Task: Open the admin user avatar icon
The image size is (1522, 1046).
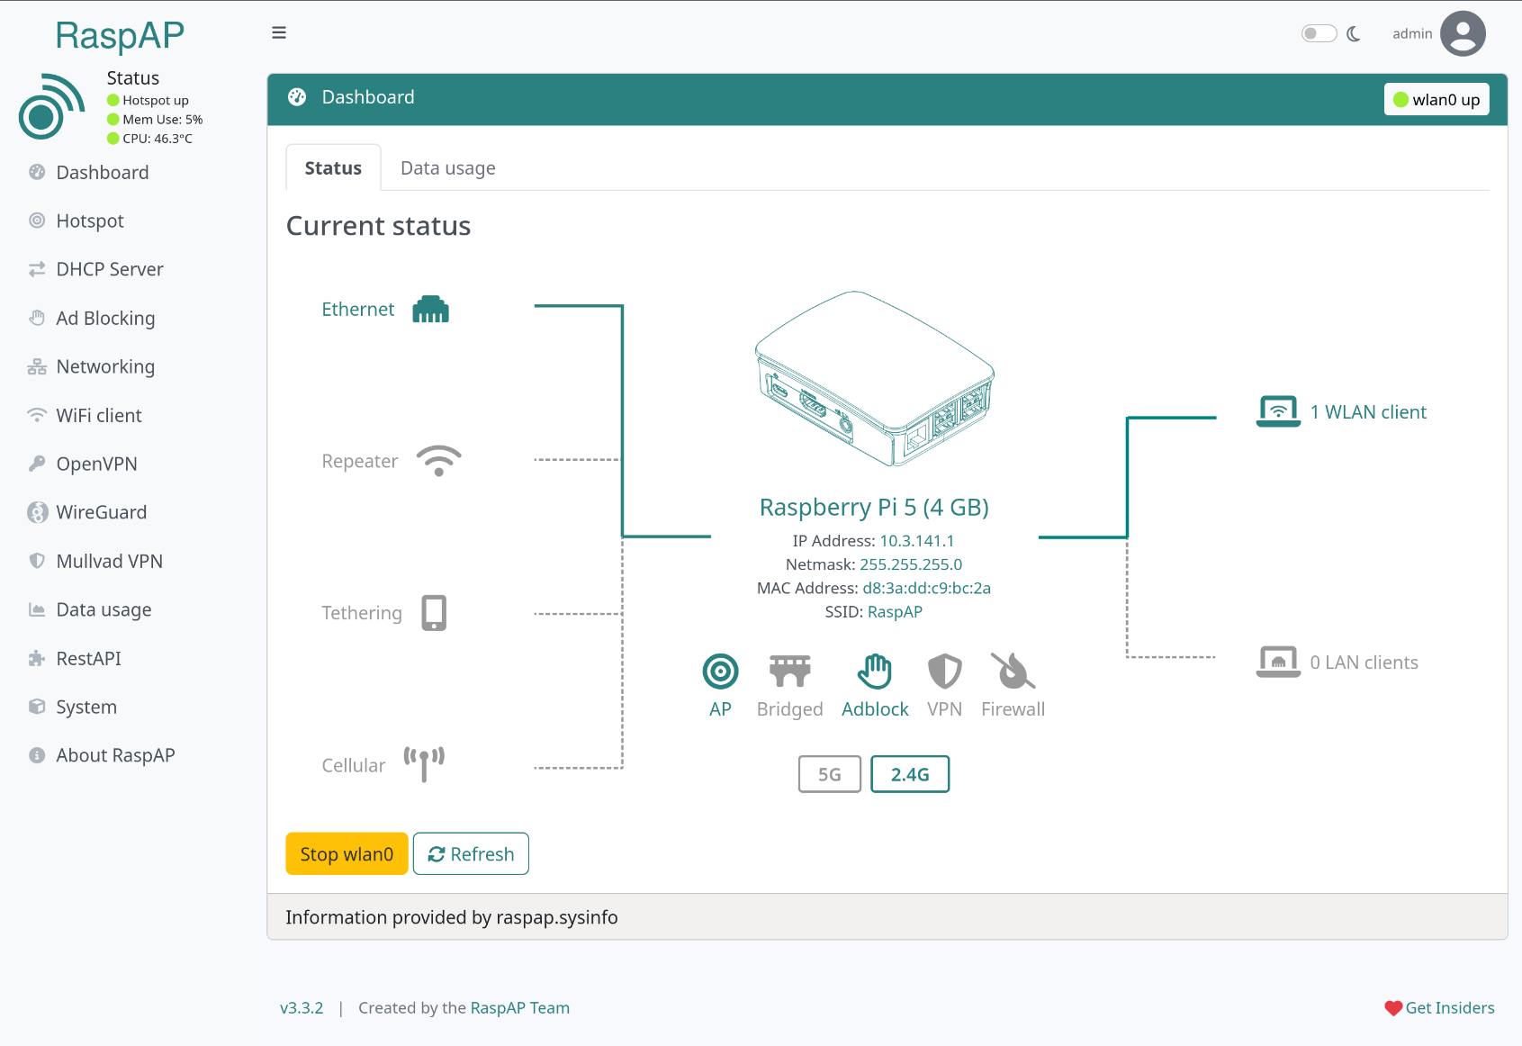Action: click(1463, 33)
